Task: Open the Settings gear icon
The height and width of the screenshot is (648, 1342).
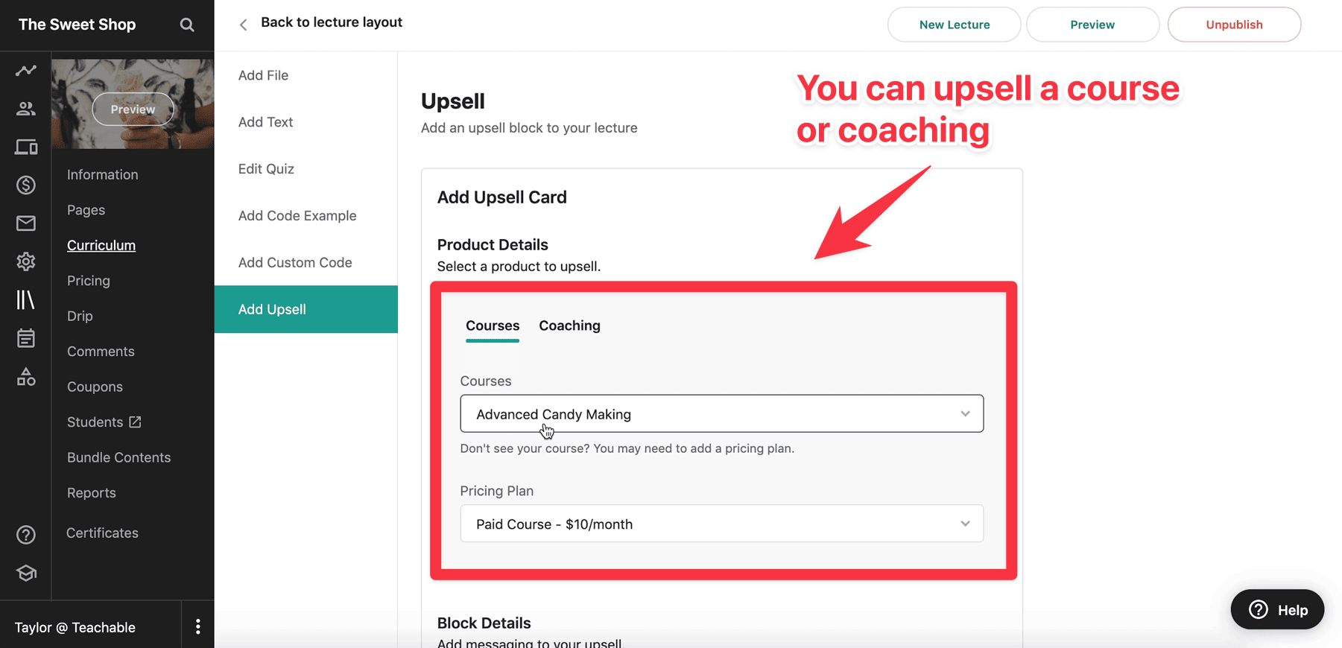Action: point(26,261)
